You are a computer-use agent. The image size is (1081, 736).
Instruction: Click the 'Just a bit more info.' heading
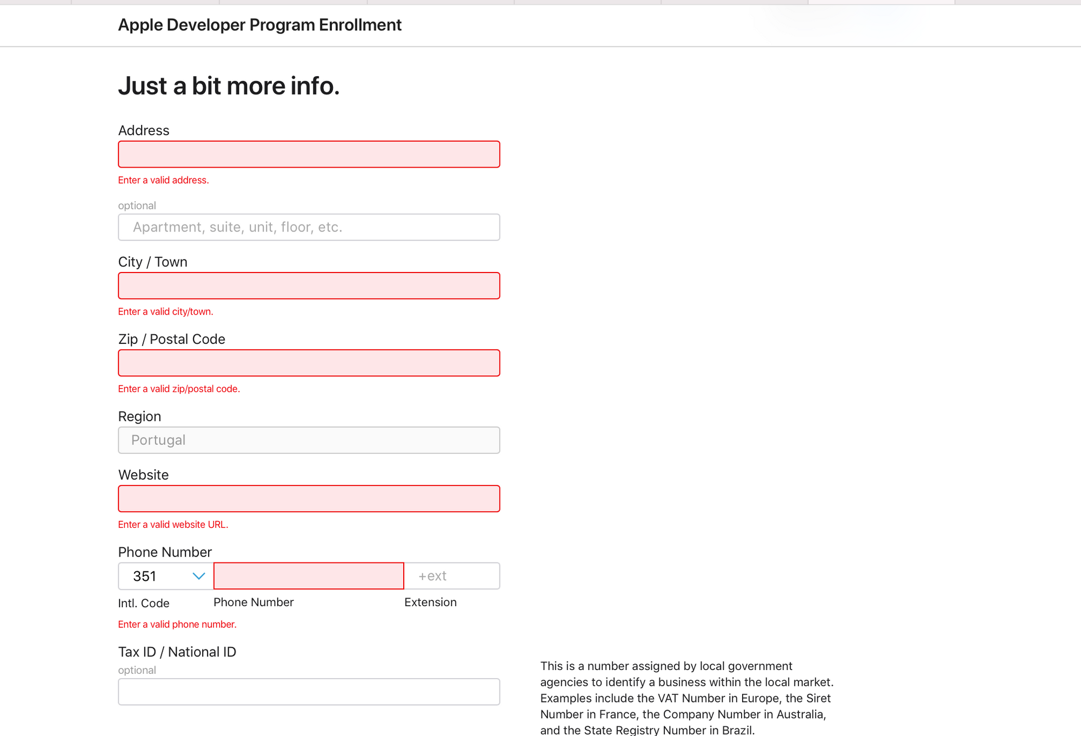pyautogui.click(x=229, y=86)
